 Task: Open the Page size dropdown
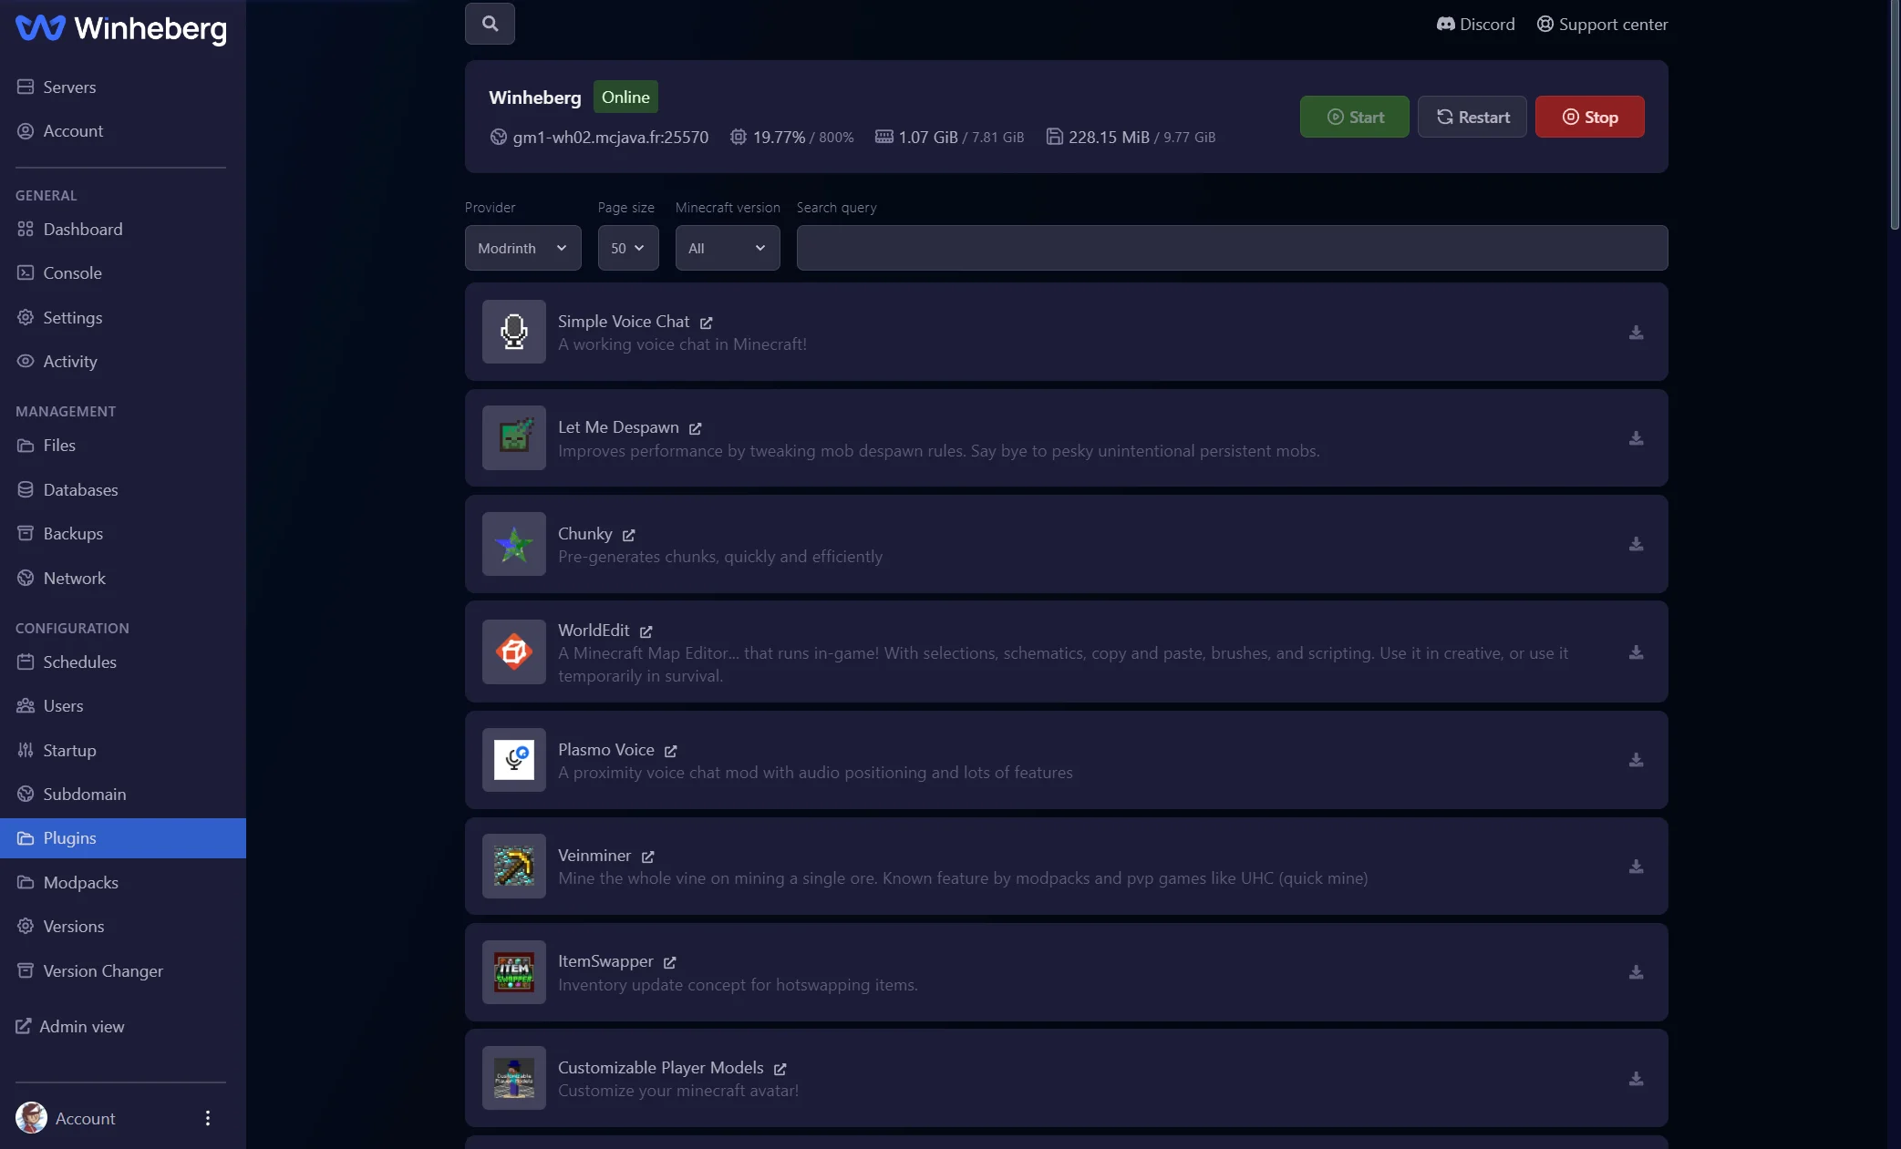pos(627,248)
